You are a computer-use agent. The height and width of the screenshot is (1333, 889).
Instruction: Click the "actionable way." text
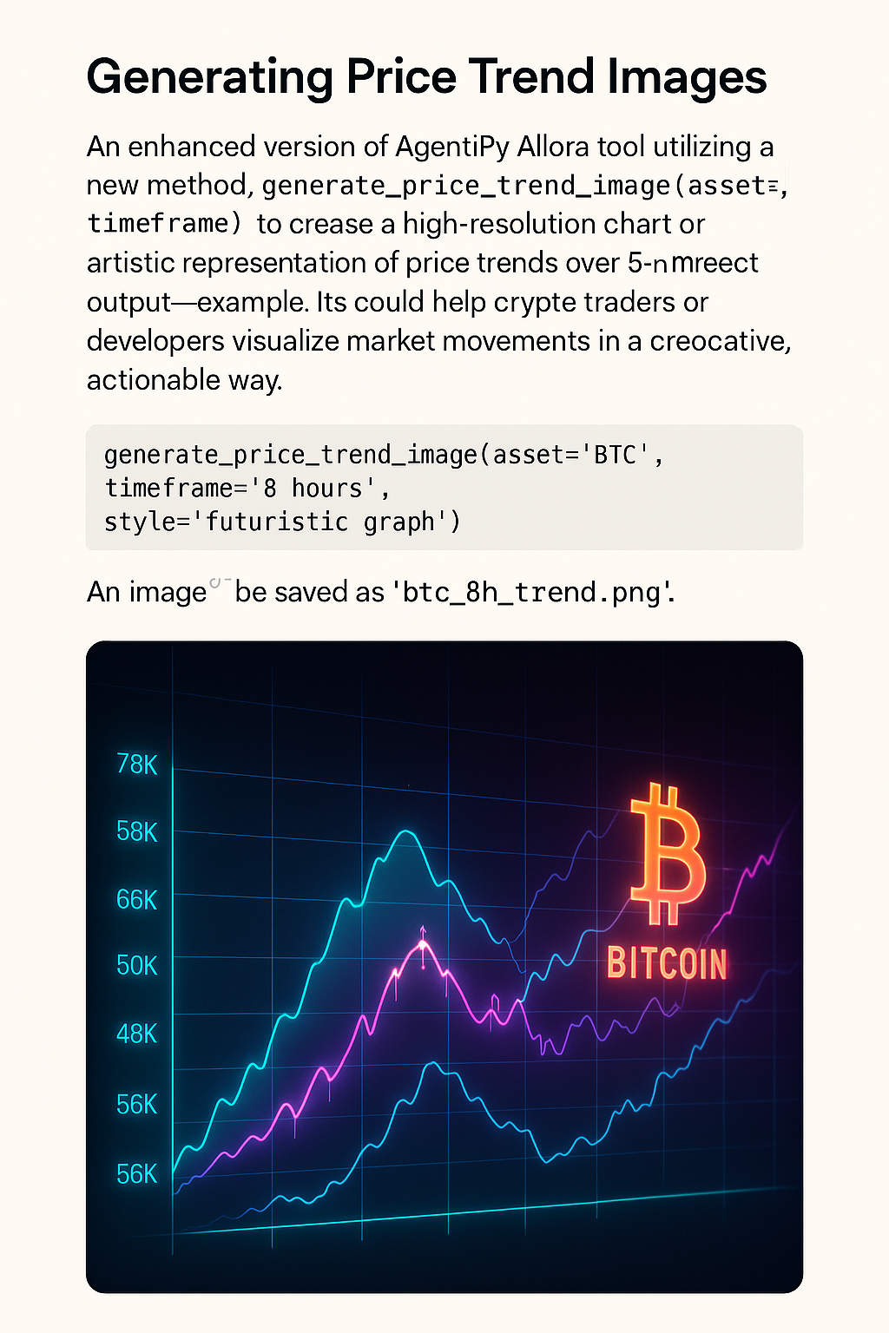point(184,380)
